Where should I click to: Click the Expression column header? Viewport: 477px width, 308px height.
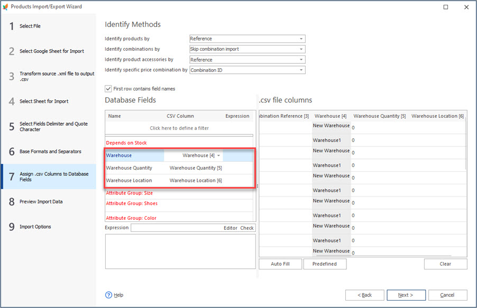pyautogui.click(x=237, y=116)
